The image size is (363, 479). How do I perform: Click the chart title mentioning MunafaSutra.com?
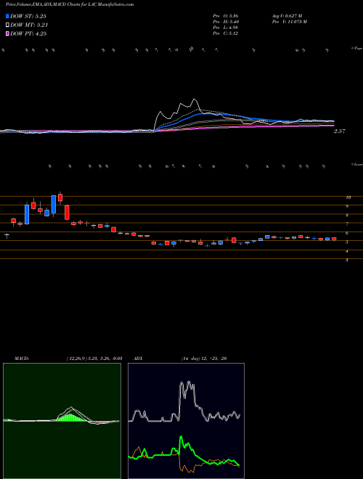click(70, 5)
